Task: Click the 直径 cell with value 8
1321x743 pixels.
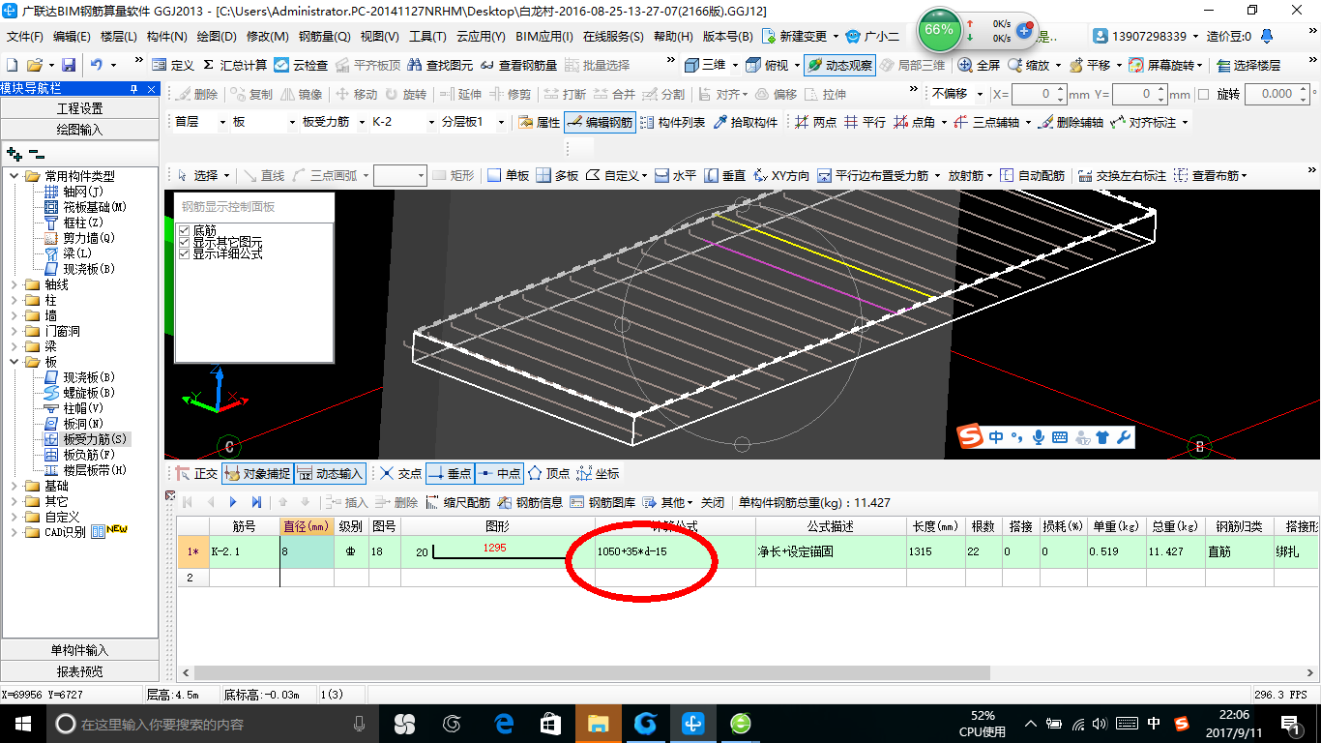Action: tap(308, 551)
